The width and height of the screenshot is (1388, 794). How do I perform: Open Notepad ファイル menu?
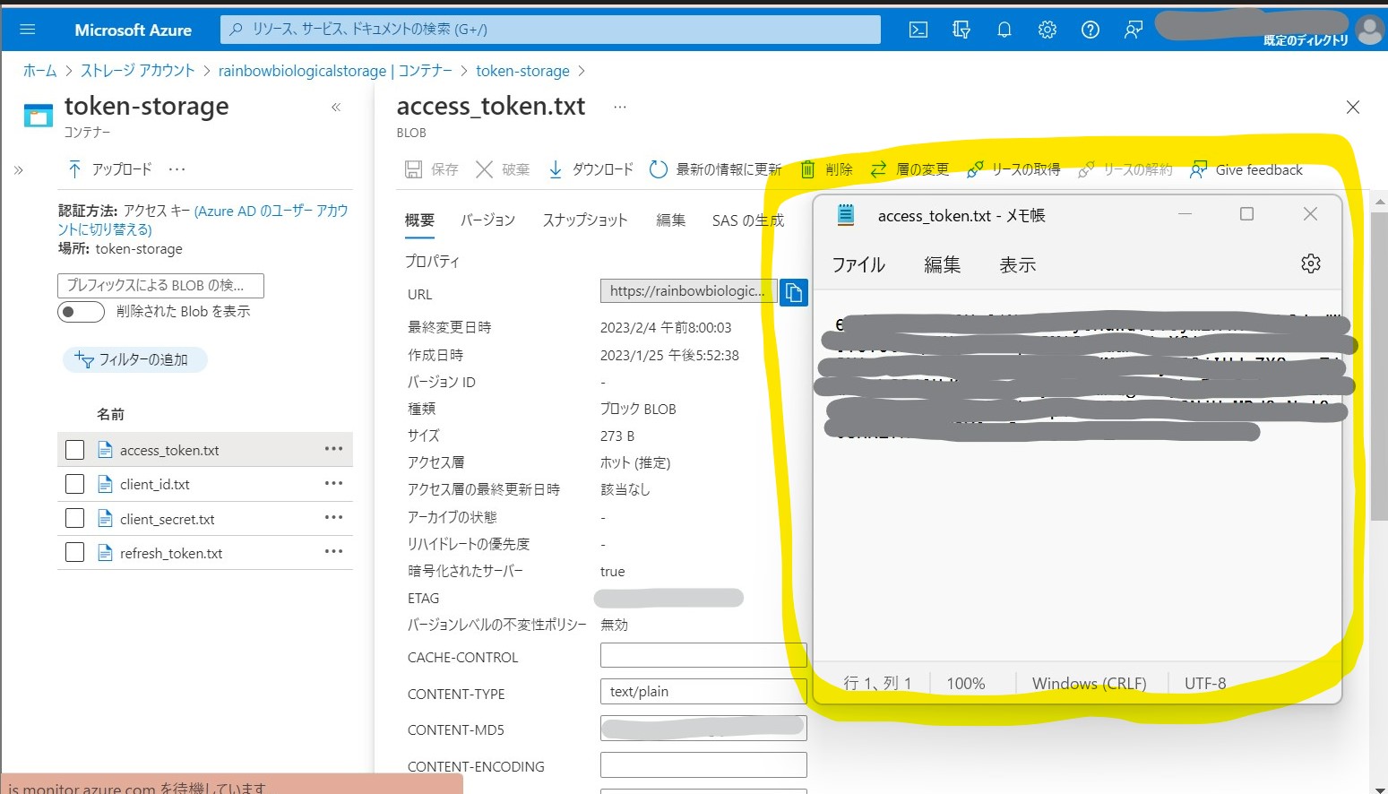[x=858, y=264]
